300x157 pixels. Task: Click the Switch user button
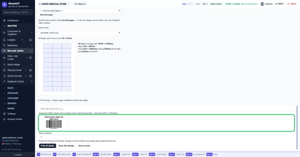tap(279, 4)
